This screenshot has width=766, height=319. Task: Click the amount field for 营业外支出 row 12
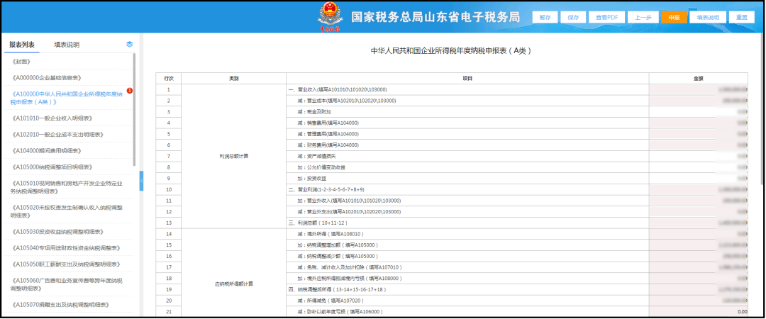(x=698, y=212)
